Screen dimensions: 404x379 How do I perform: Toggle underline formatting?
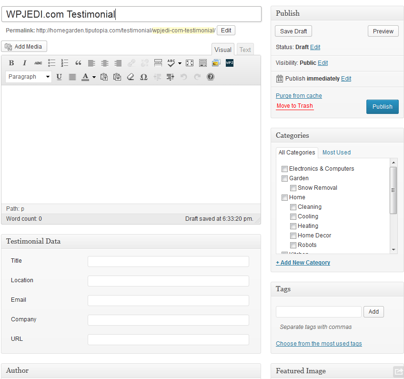point(59,77)
